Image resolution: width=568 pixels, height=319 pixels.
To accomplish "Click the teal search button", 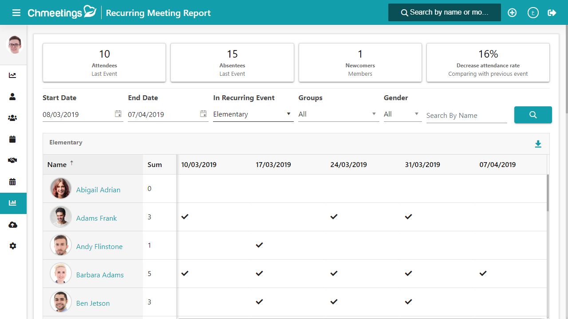I will click(x=533, y=115).
